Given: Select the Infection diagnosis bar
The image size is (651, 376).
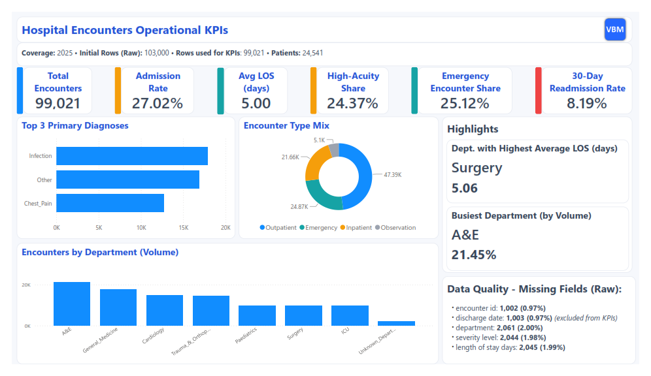Looking at the screenshot, I should pyautogui.click(x=132, y=156).
